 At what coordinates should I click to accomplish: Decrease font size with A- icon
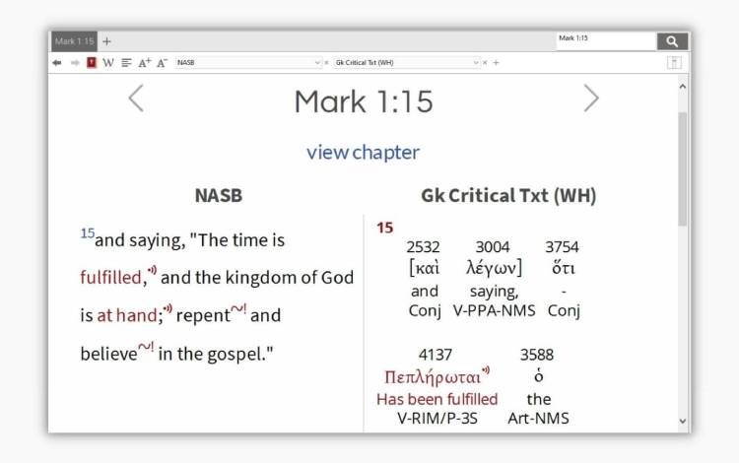(162, 62)
